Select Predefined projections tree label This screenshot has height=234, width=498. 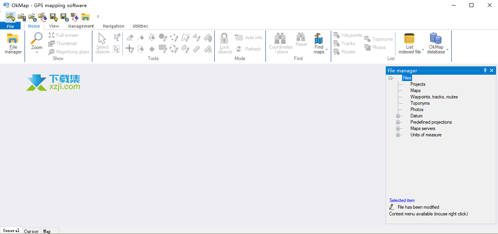[431, 122]
